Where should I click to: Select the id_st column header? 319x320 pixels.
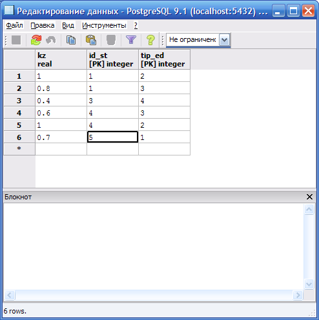(112, 59)
